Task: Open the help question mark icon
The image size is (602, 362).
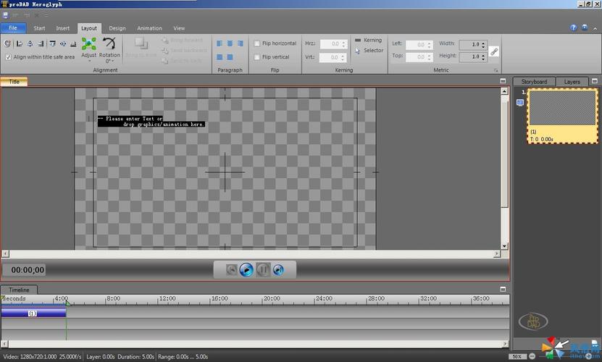Action: 574,28
